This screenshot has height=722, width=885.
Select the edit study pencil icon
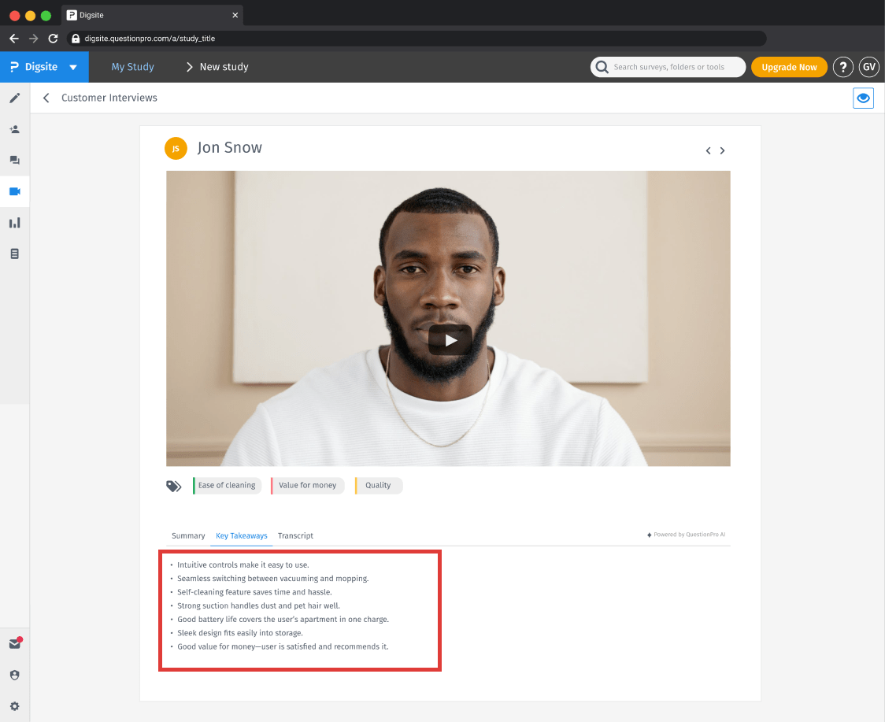coord(14,98)
